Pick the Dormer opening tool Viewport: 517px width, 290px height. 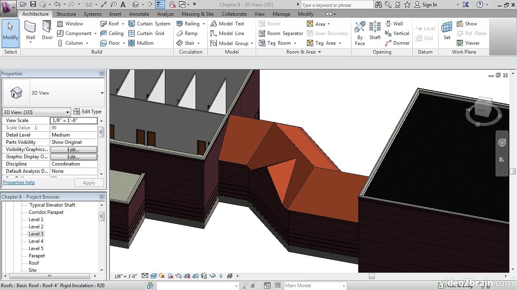pos(397,43)
